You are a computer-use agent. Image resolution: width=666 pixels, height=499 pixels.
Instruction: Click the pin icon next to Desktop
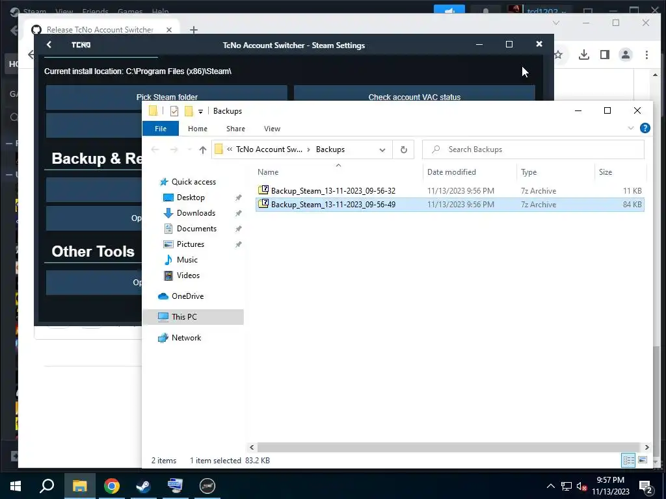[x=238, y=198]
